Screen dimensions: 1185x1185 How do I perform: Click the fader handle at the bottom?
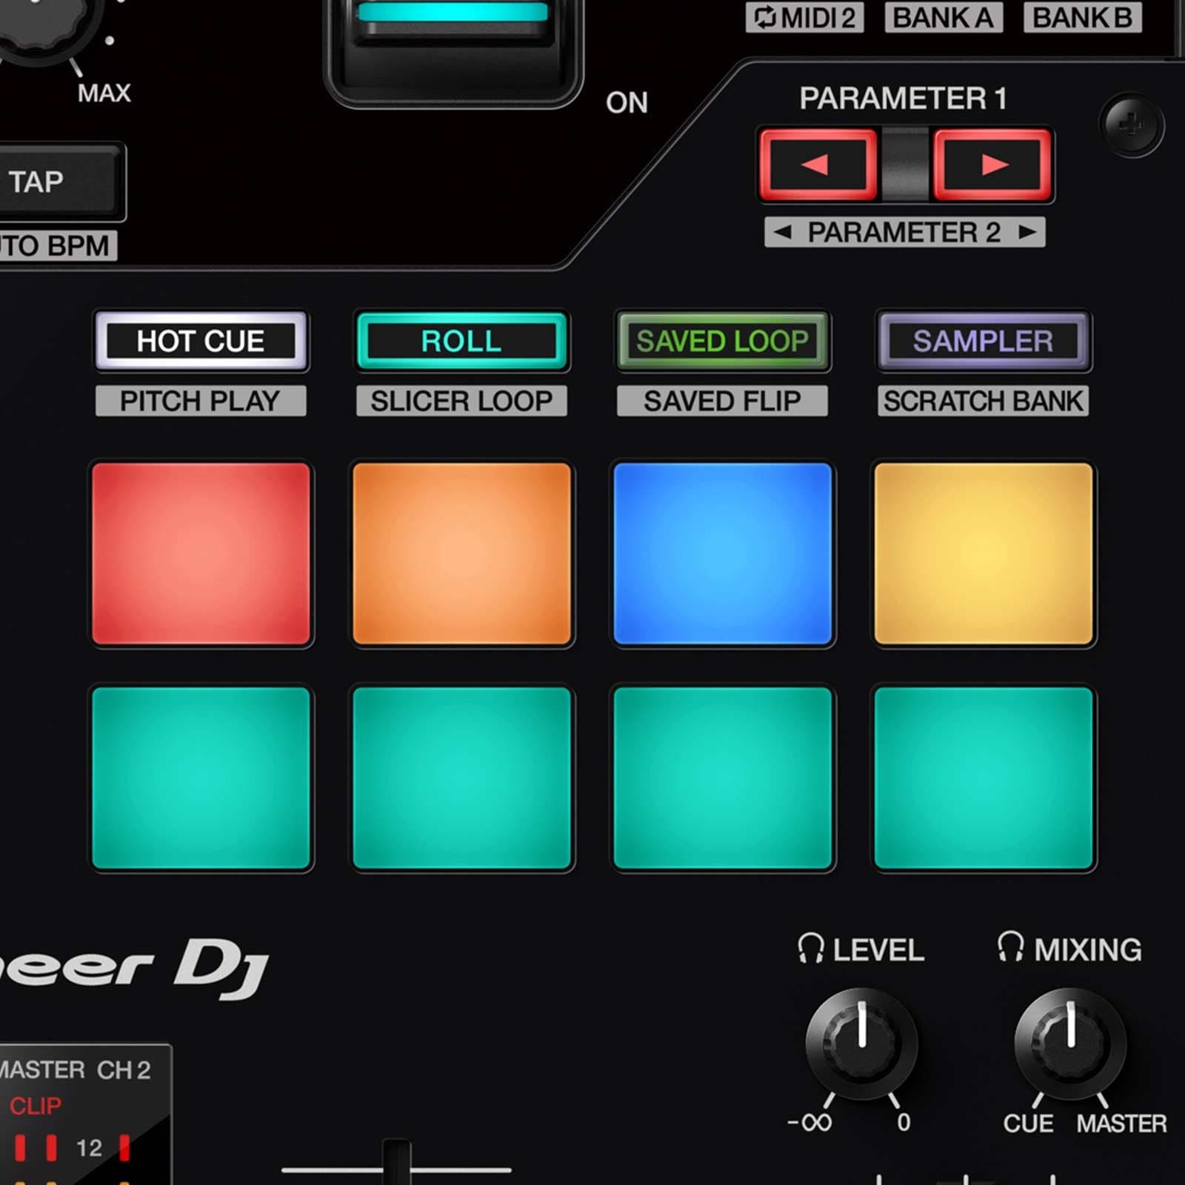396,1163
